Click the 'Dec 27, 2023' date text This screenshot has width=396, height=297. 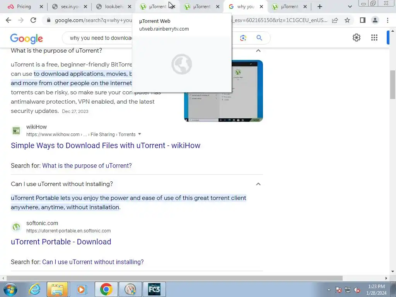(75, 111)
